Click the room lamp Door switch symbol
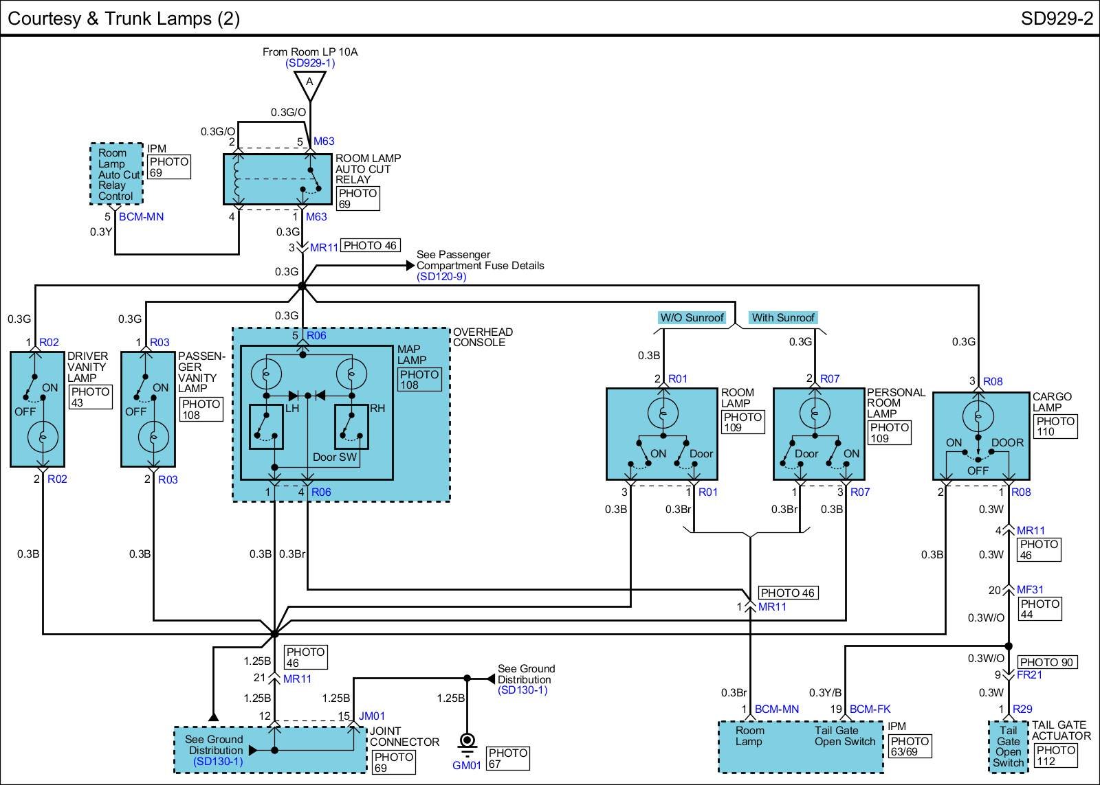 coord(687,455)
